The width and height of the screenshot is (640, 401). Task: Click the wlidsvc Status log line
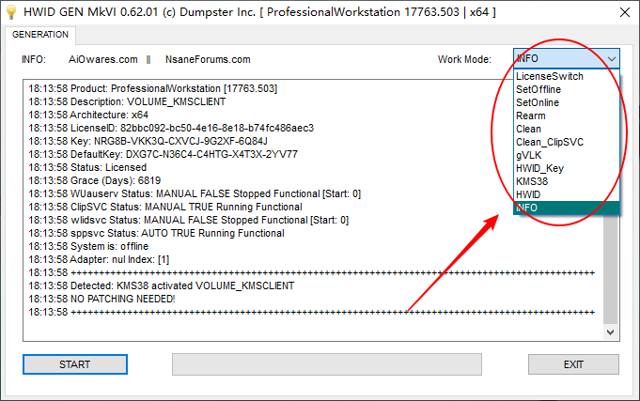tap(189, 220)
